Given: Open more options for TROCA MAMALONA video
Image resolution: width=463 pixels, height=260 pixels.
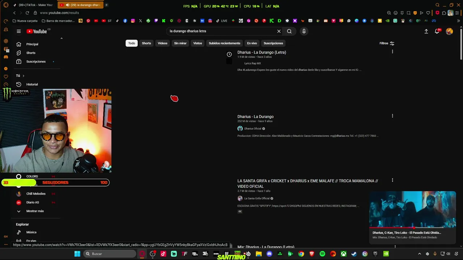Looking at the screenshot, I should [x=392, y=180].
